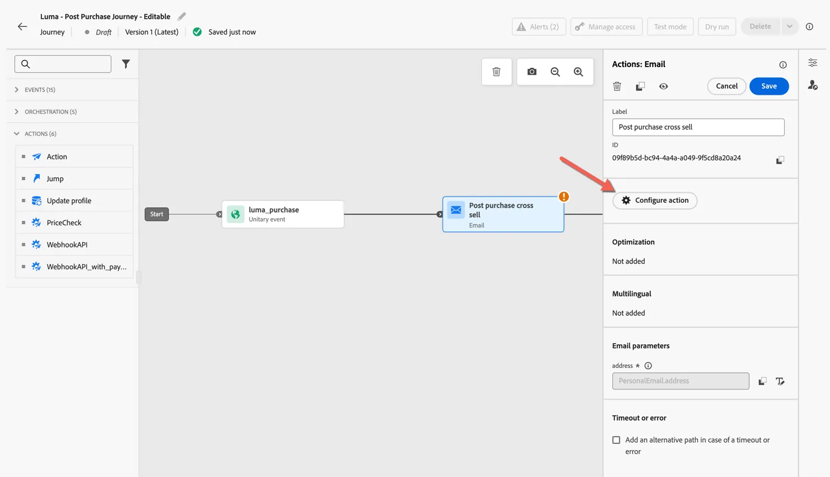Zoom in on the canvas

pos(578,72)
